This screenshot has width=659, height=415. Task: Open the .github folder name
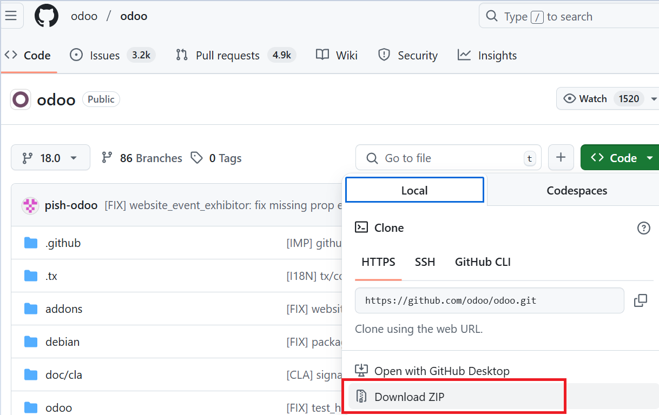pyautogui.click(x=63, y=243)
